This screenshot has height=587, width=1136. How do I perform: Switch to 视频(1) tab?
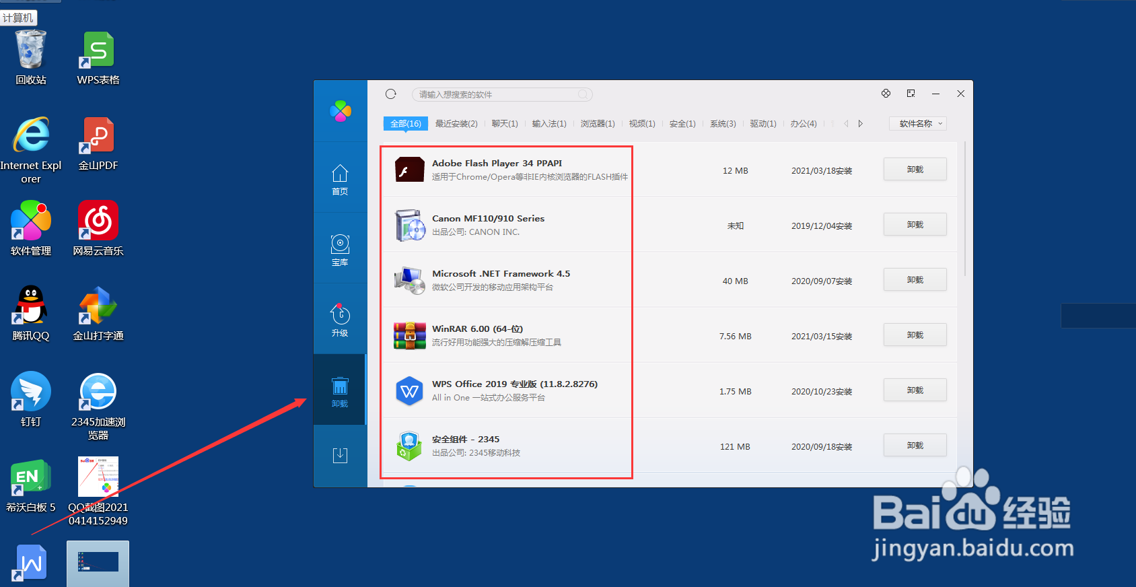642,124
